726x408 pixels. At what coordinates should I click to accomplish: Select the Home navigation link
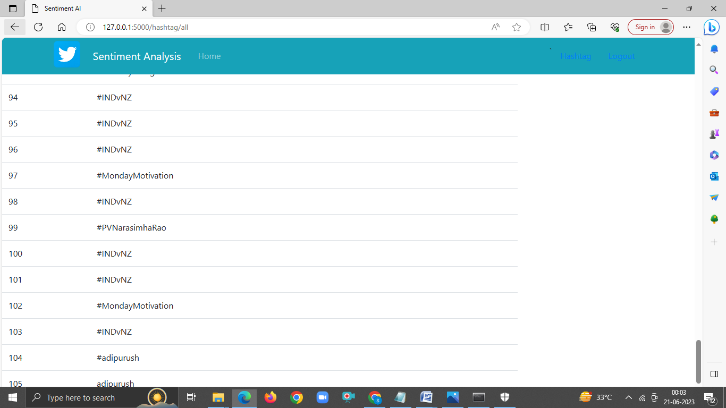(x=209, y=56)
